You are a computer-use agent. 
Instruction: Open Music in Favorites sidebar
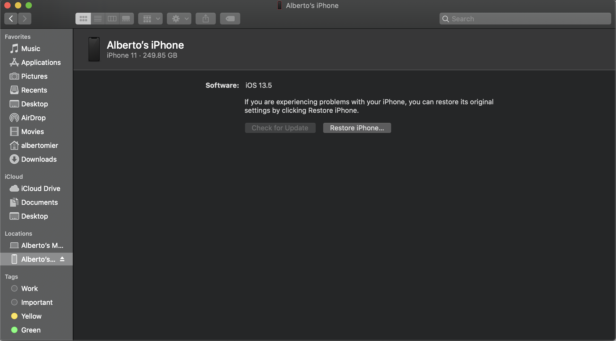tap(36, 49)
